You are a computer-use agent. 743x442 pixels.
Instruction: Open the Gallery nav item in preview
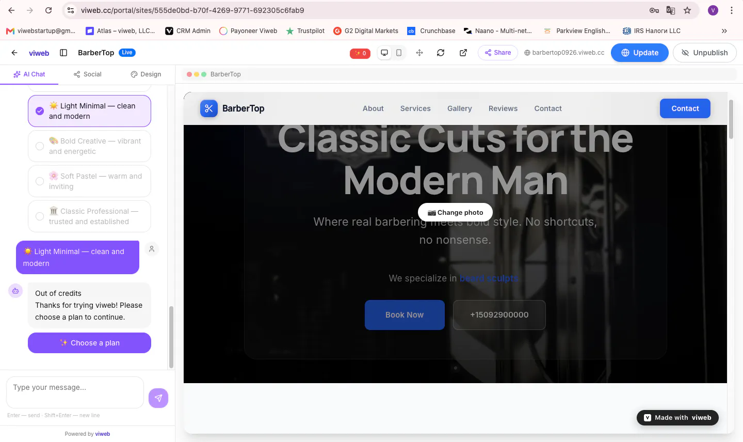(460, 108)
